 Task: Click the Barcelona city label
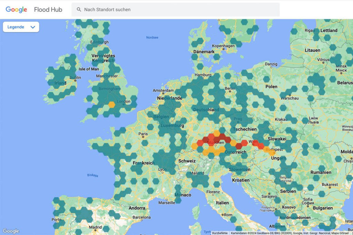pos(141,217)
